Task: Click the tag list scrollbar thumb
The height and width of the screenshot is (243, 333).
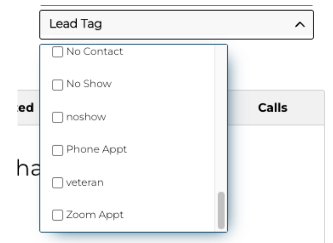Action: coord(221,210)
